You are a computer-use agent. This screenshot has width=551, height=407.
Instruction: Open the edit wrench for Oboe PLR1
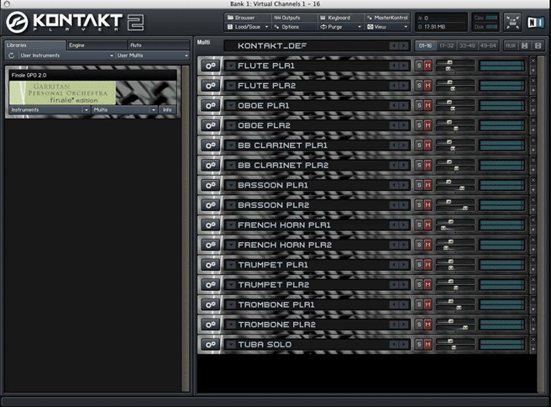tap(211, 105)
